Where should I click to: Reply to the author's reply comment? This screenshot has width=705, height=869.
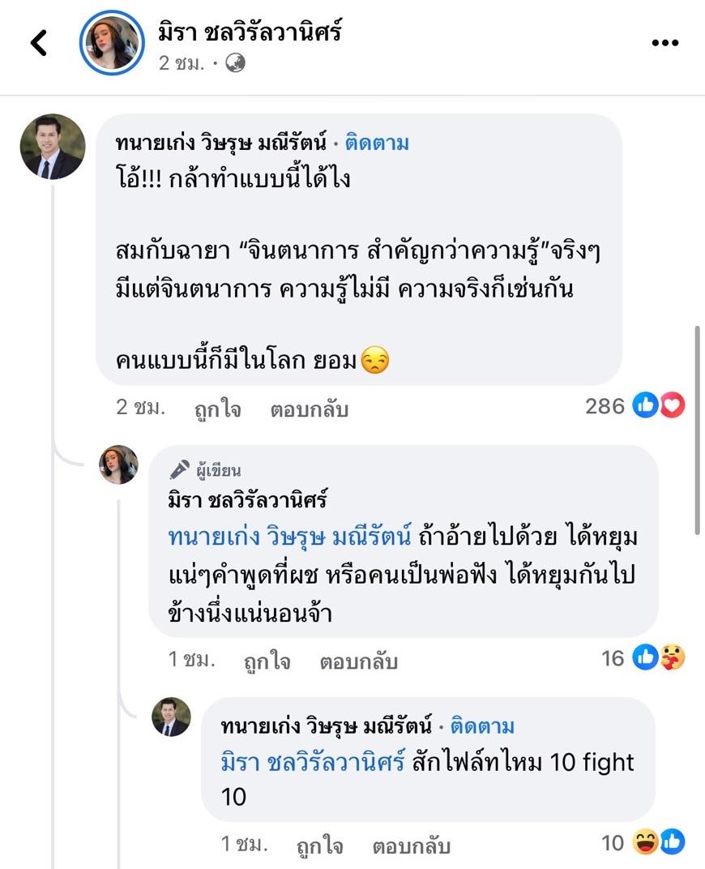click(x=358, y=661)
